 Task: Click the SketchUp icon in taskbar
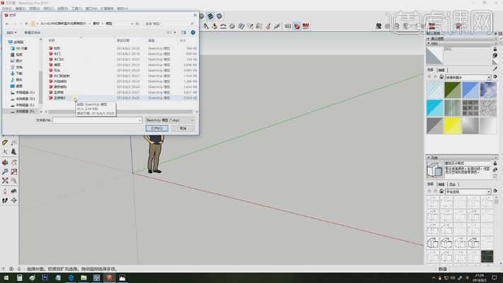pyautogui.click(x=110, y=278)
